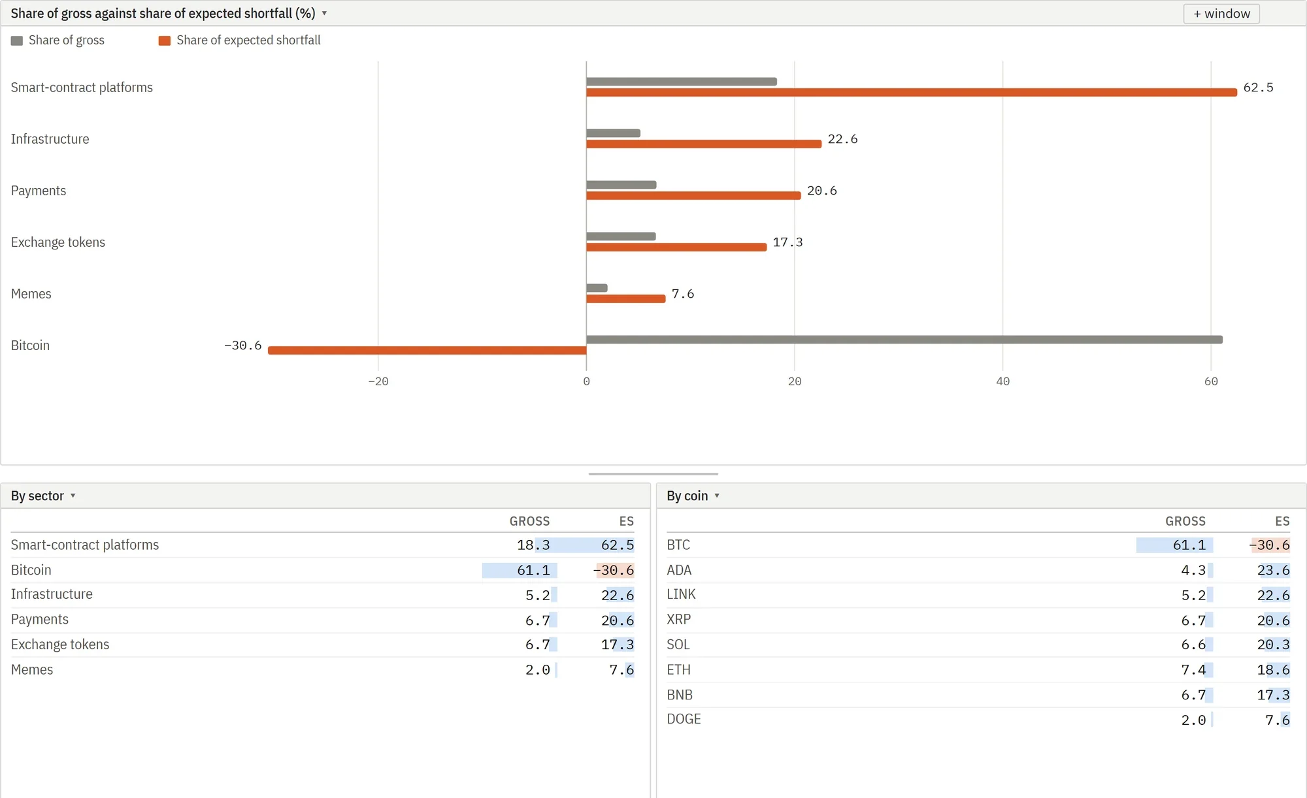The height and width of the screenshot is (798, 1307).
Task: Select 'Smart-contract platforms' row in By sector table
Action: (x=323, y=545)
